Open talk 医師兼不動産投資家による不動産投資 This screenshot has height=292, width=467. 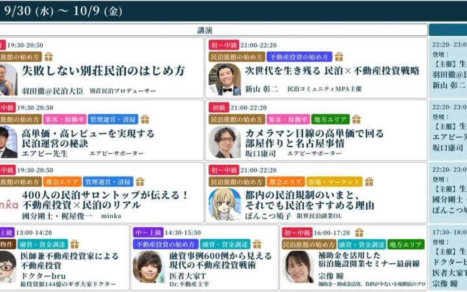[69, 260]
